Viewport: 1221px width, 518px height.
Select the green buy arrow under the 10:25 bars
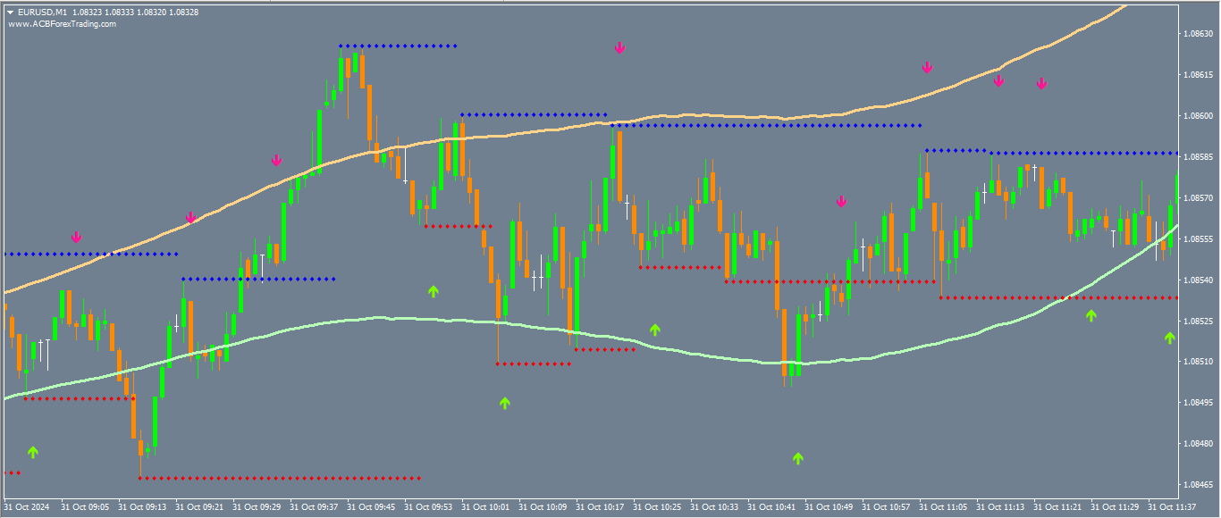[x=653, y=329]
